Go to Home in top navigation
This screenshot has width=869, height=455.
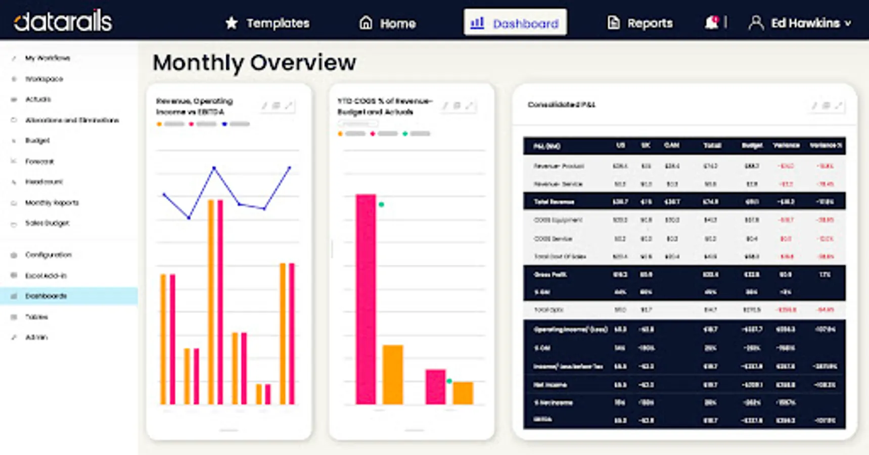tap(388, 23)
